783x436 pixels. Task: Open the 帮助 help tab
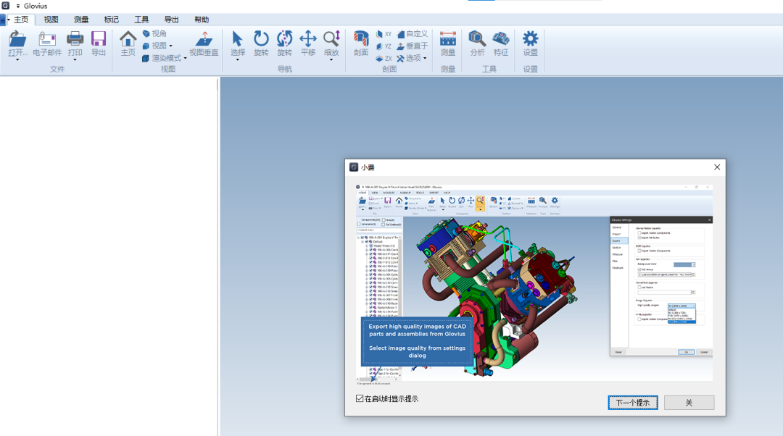(202, 20)
